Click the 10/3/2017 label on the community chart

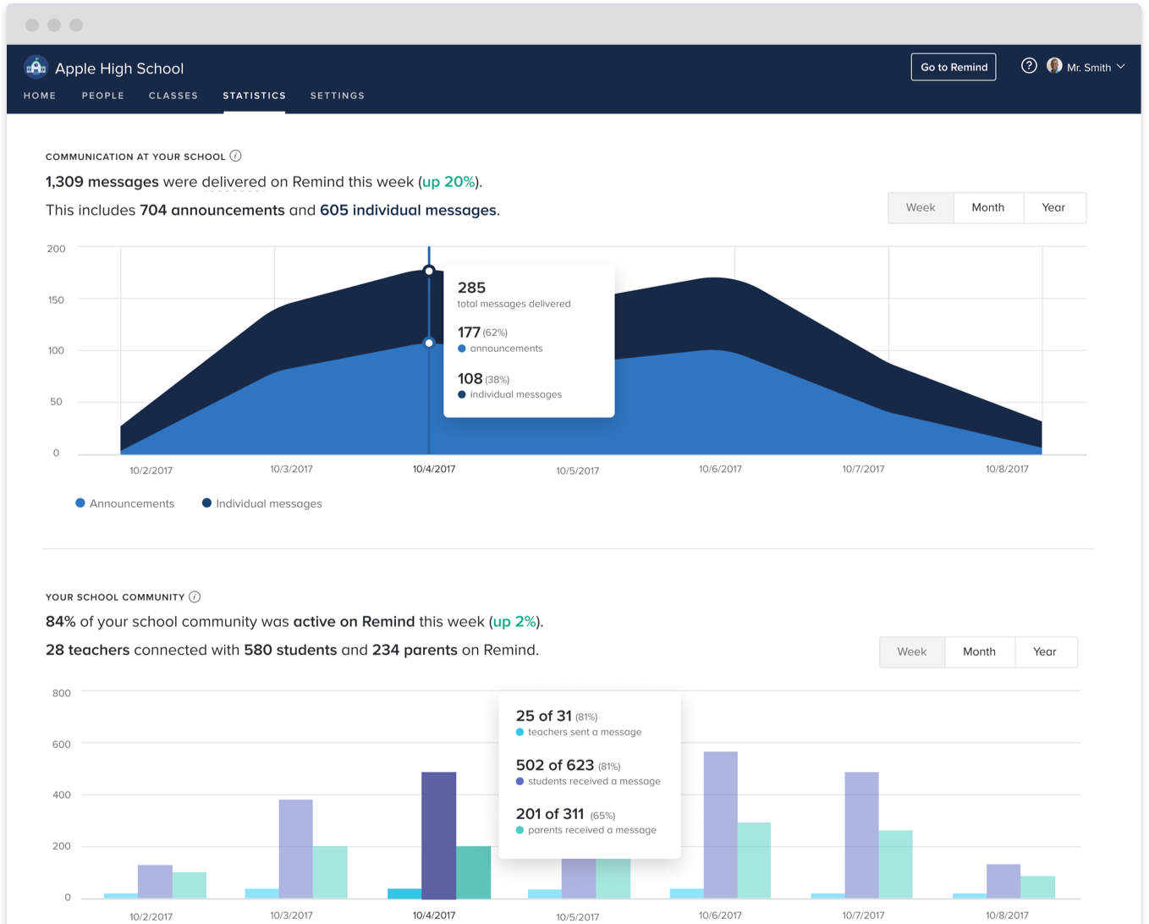pos(291,916)
